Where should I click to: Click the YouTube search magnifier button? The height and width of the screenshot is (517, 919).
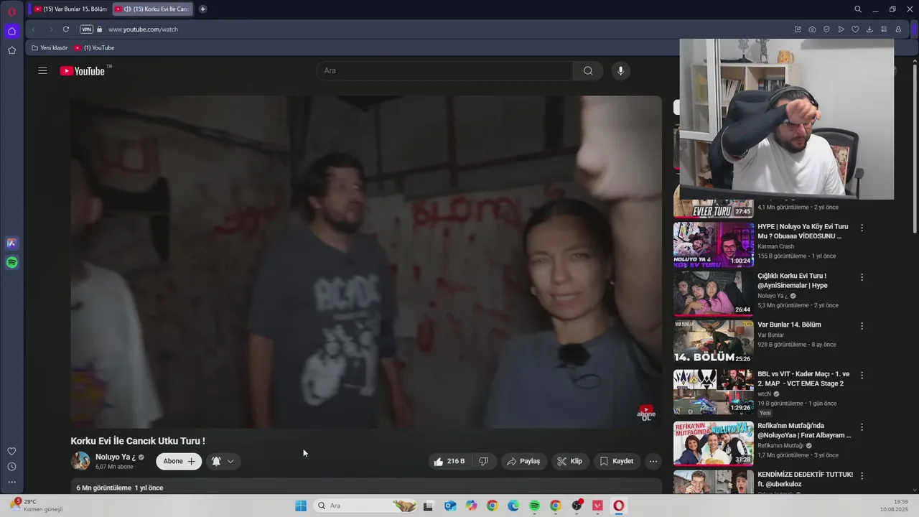coord(588,70)
